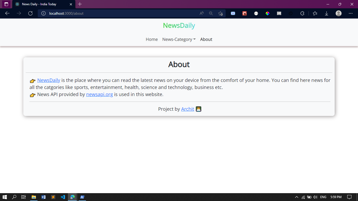Open PowerShell from the taskbar

pos(82,197)
